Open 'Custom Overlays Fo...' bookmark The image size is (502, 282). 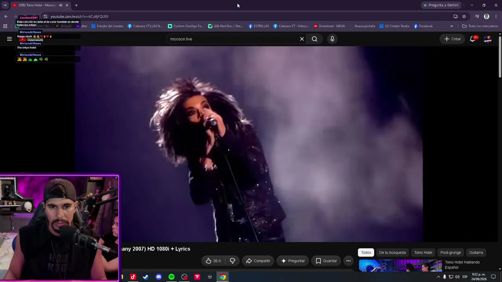186,26
